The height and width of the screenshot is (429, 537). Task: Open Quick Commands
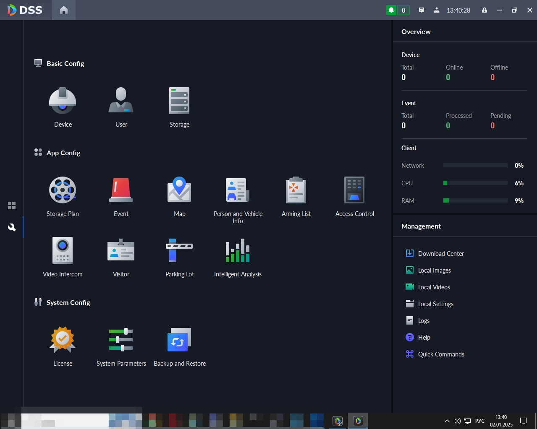coord(435,354)
